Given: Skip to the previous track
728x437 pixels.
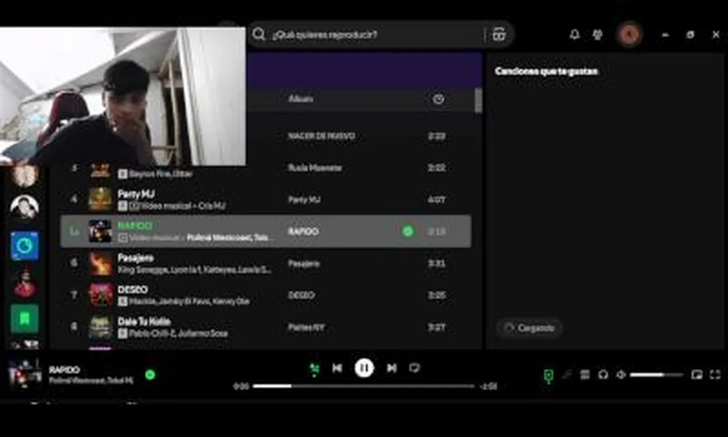Looking at the screenshot, I should pos(337,368).
